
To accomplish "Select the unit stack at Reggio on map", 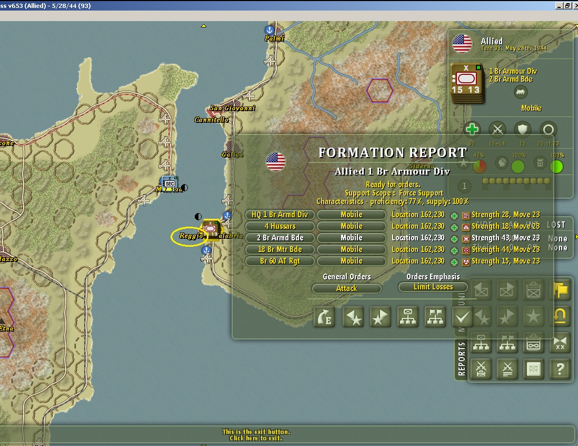I will pos(211,230).
